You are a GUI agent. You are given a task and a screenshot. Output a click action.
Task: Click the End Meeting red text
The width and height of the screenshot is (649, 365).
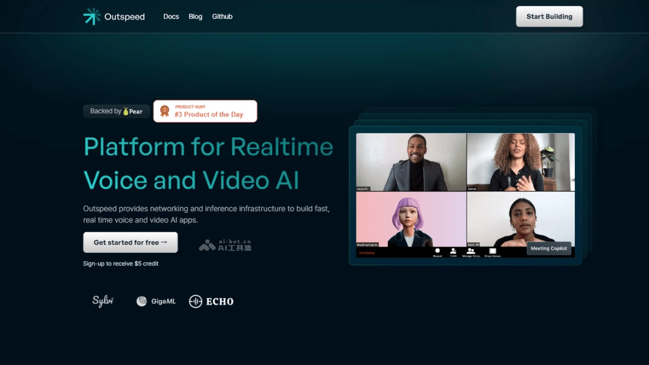[367, 253]
